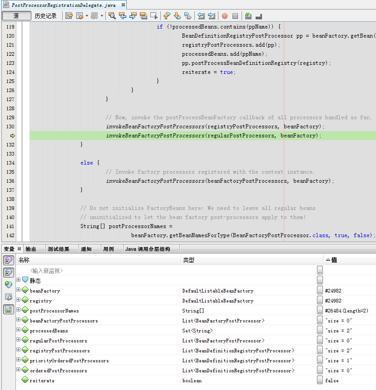Expand the beanFactoryPostProcessors variable
This screenshot has width=376, height=390.
(19, 319)
